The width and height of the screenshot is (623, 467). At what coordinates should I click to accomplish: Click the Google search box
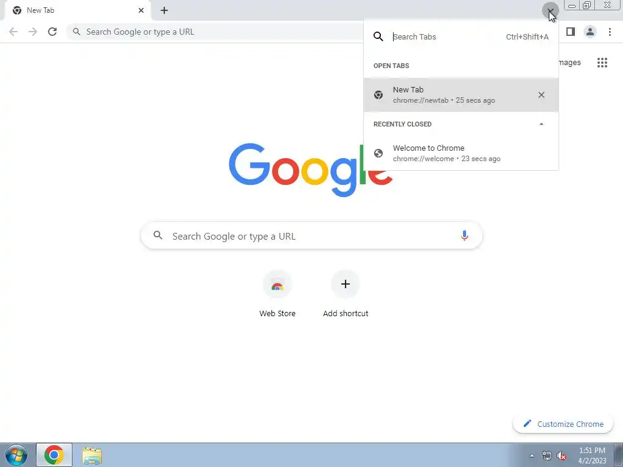(x=311, y=236)
